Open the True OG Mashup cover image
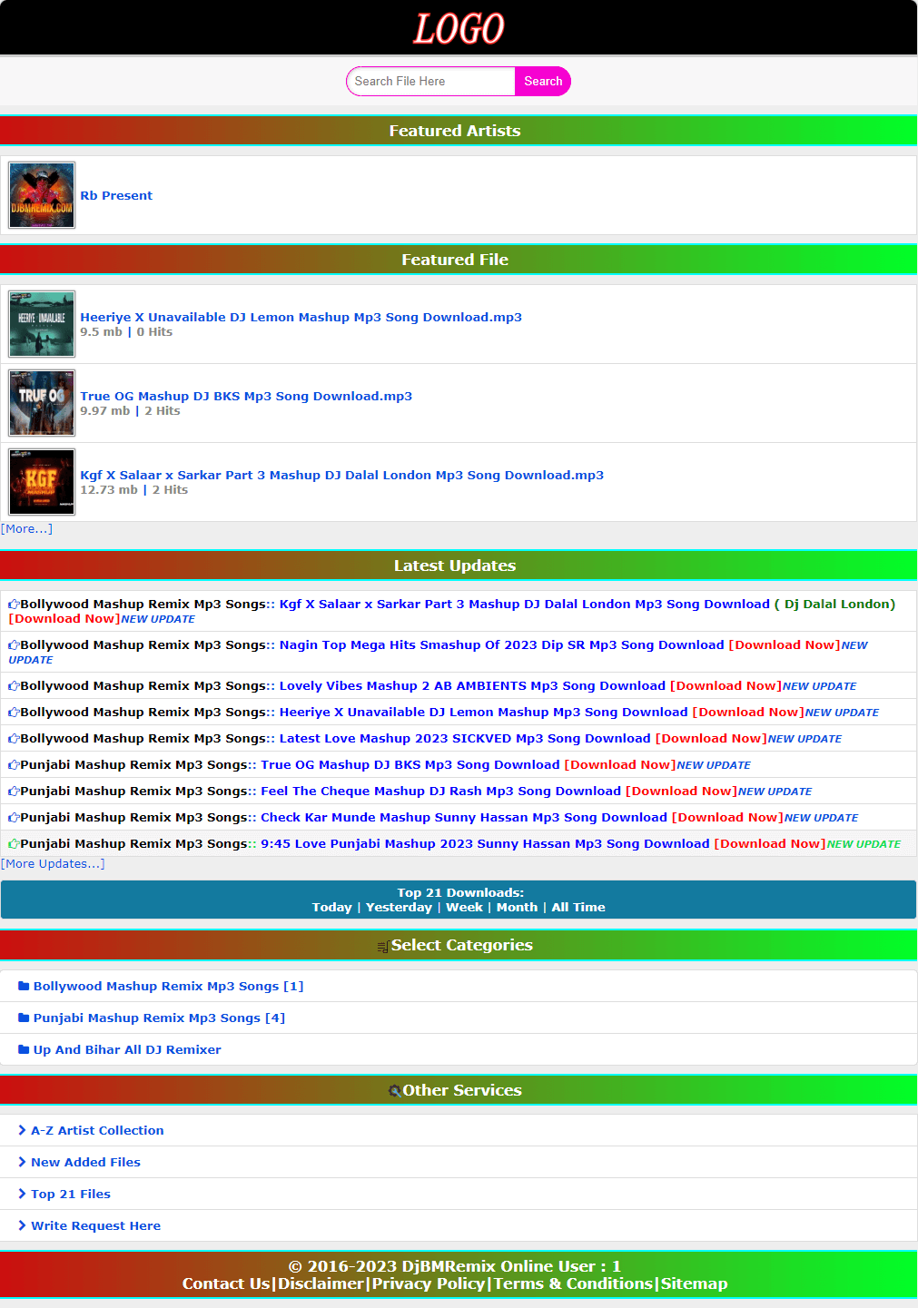The height and width of the screenshot is (1308, 918). point(42,403)
